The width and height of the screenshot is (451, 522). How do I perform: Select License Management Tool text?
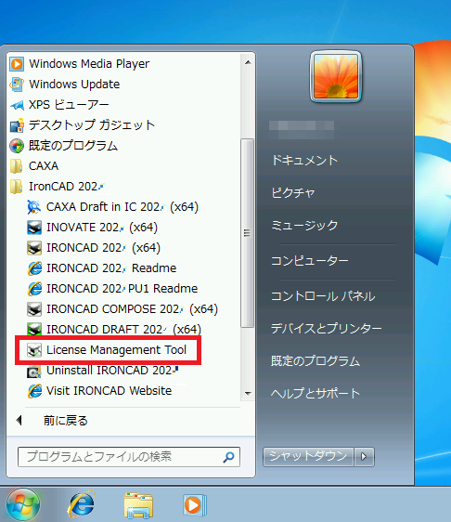point(116,350)
